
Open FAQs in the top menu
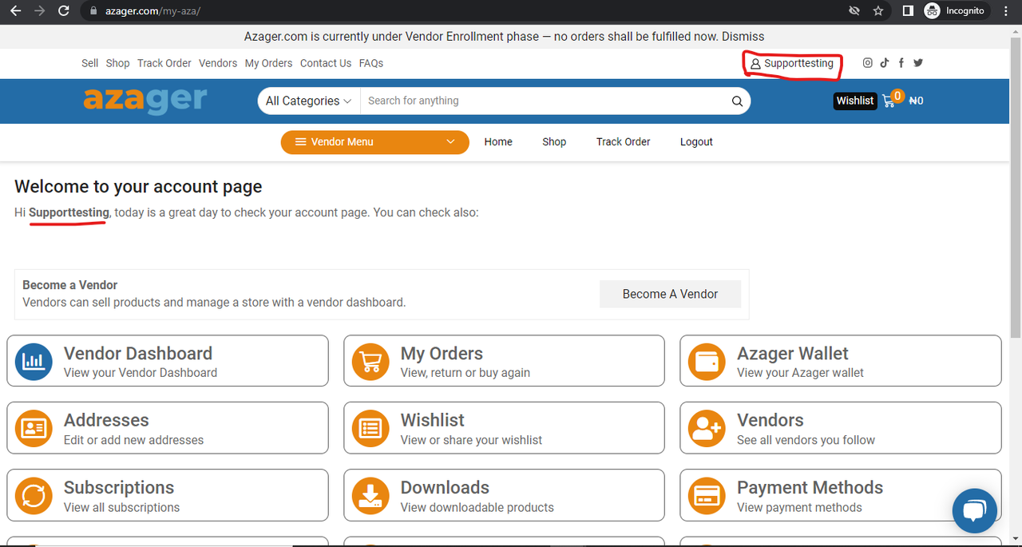pos(371,63)
